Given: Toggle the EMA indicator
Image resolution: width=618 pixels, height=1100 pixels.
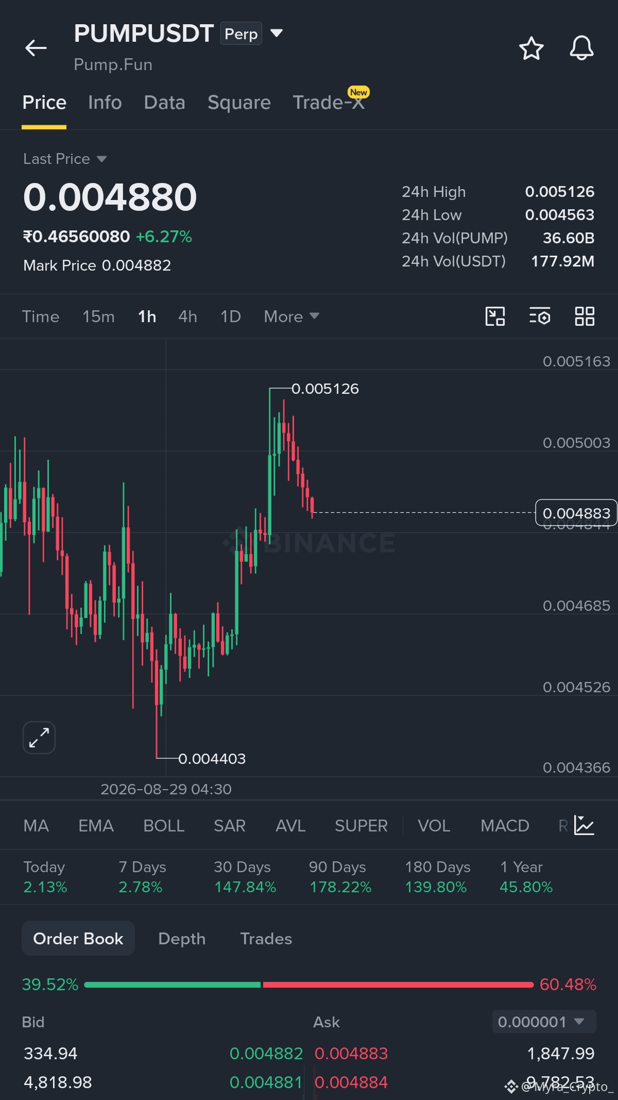Looking at the screenshot, I should coord(96,826).
